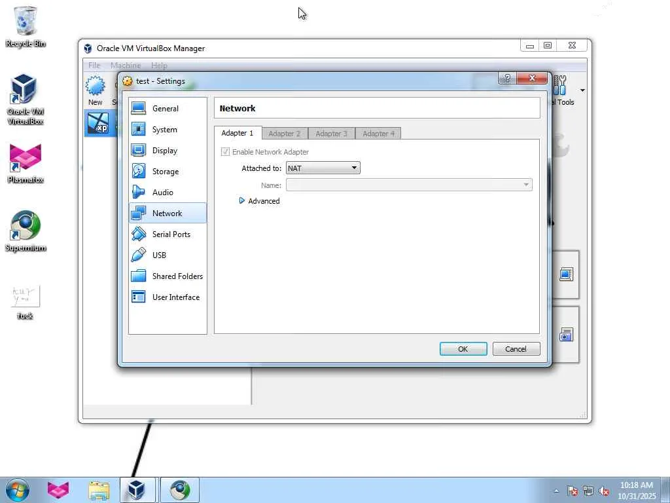Open the scribbled image file on desktop
670x503 pixels.
click(x=26, y=295)
